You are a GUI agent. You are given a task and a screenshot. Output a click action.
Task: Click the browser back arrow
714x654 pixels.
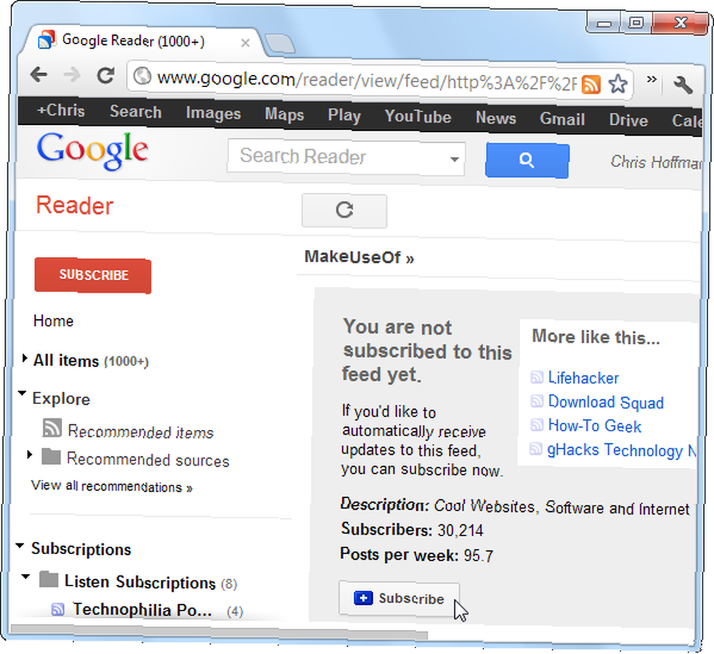coord(39,74)
